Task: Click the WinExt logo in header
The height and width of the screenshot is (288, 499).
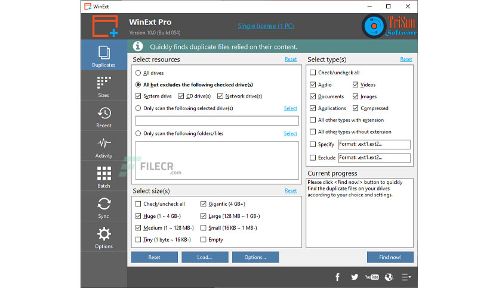Action: [105, 26]
